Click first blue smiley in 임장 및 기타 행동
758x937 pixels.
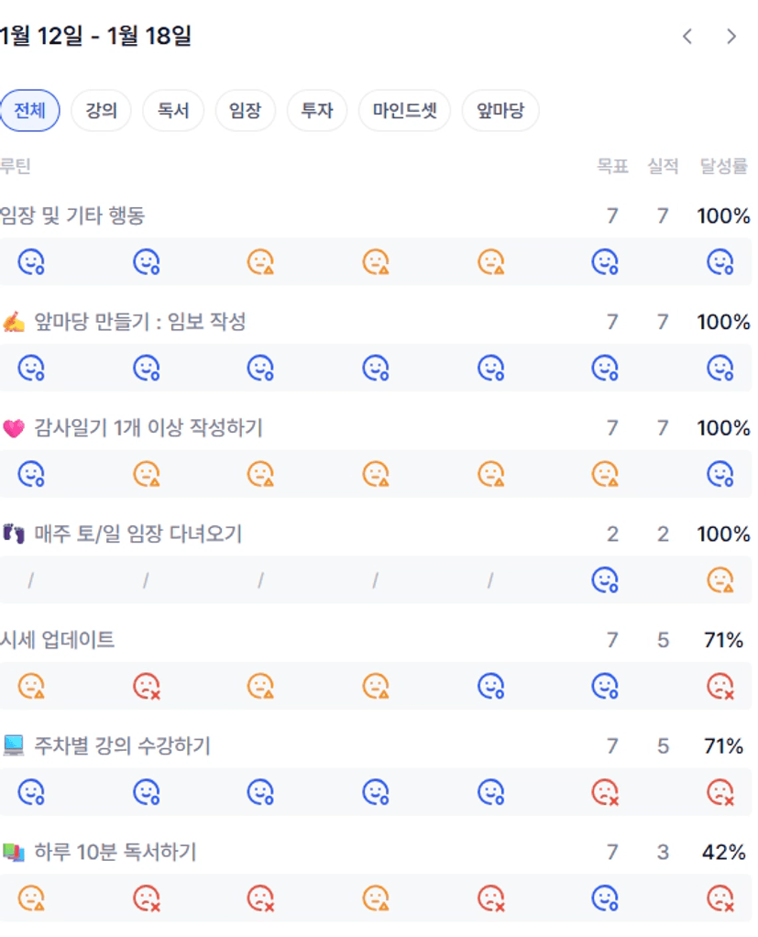(x=32, y=262)
